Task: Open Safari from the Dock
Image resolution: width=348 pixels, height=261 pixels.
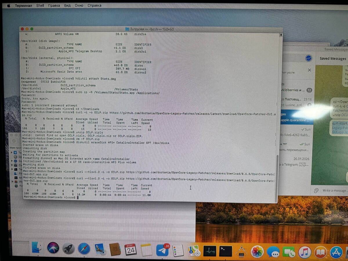Action: (x=84, y=249)
